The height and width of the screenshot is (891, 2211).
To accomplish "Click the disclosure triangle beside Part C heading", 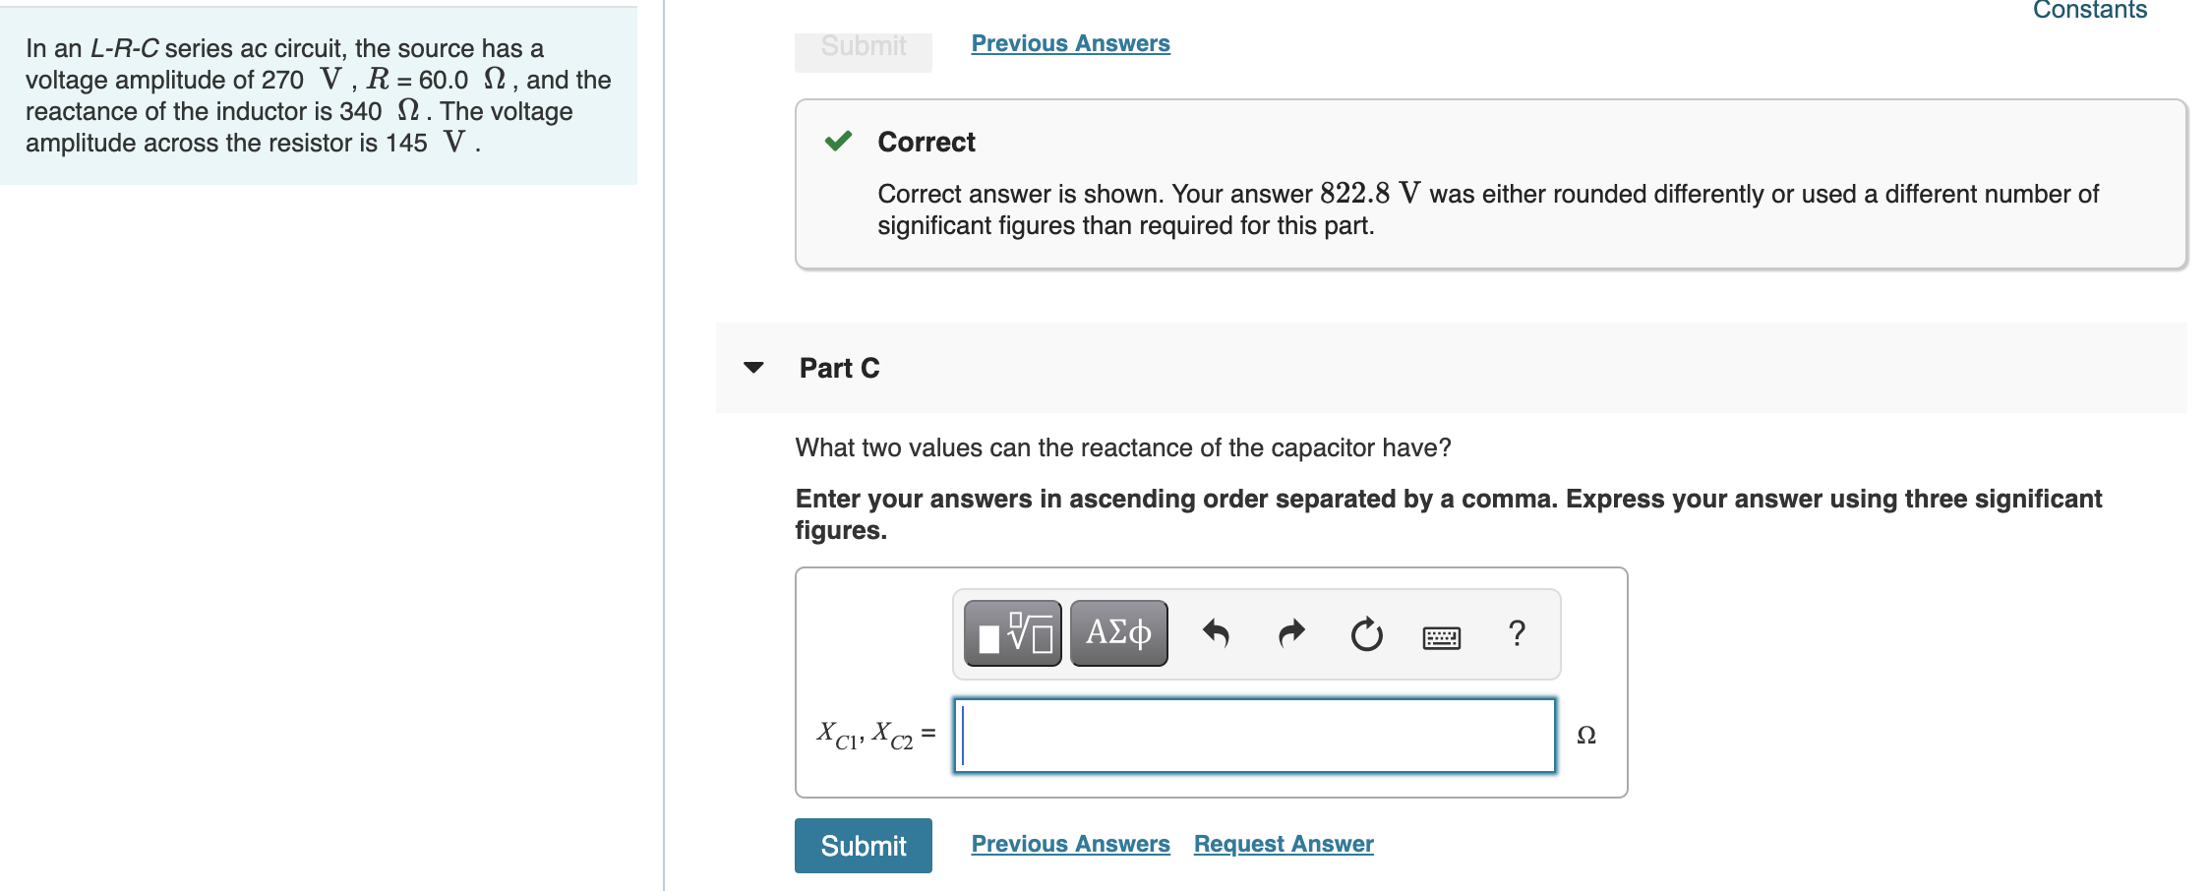I will pos(752,368).
